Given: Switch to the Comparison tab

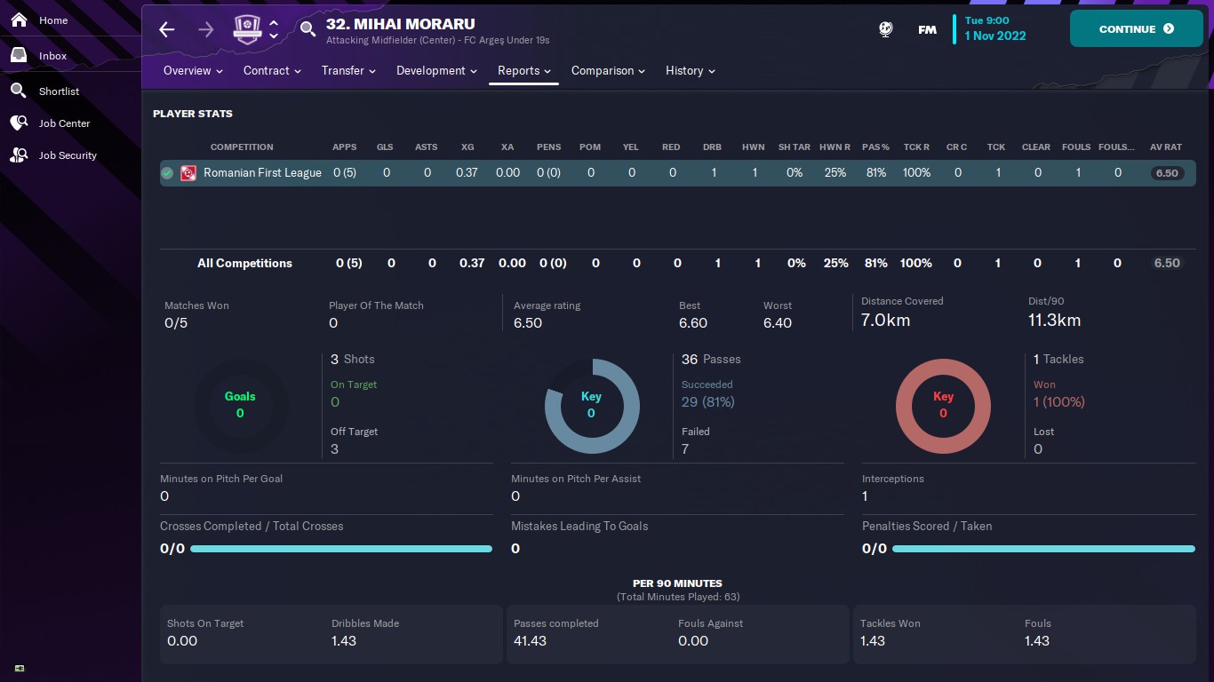Looking at the screenshot, I should (608, 71).
